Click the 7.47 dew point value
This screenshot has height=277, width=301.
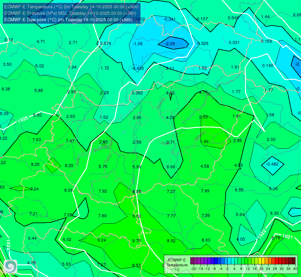point(70,141)
